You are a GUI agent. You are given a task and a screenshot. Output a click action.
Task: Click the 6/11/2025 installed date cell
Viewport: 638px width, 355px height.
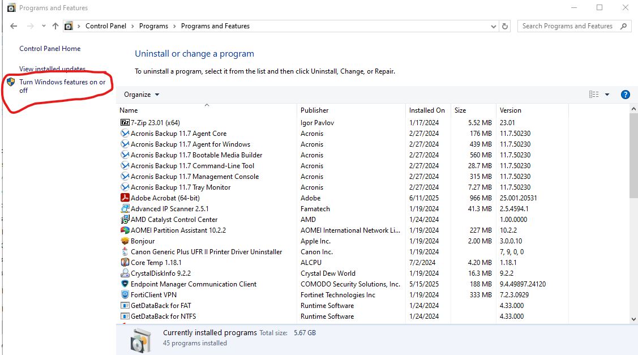[x=423, y=198]
